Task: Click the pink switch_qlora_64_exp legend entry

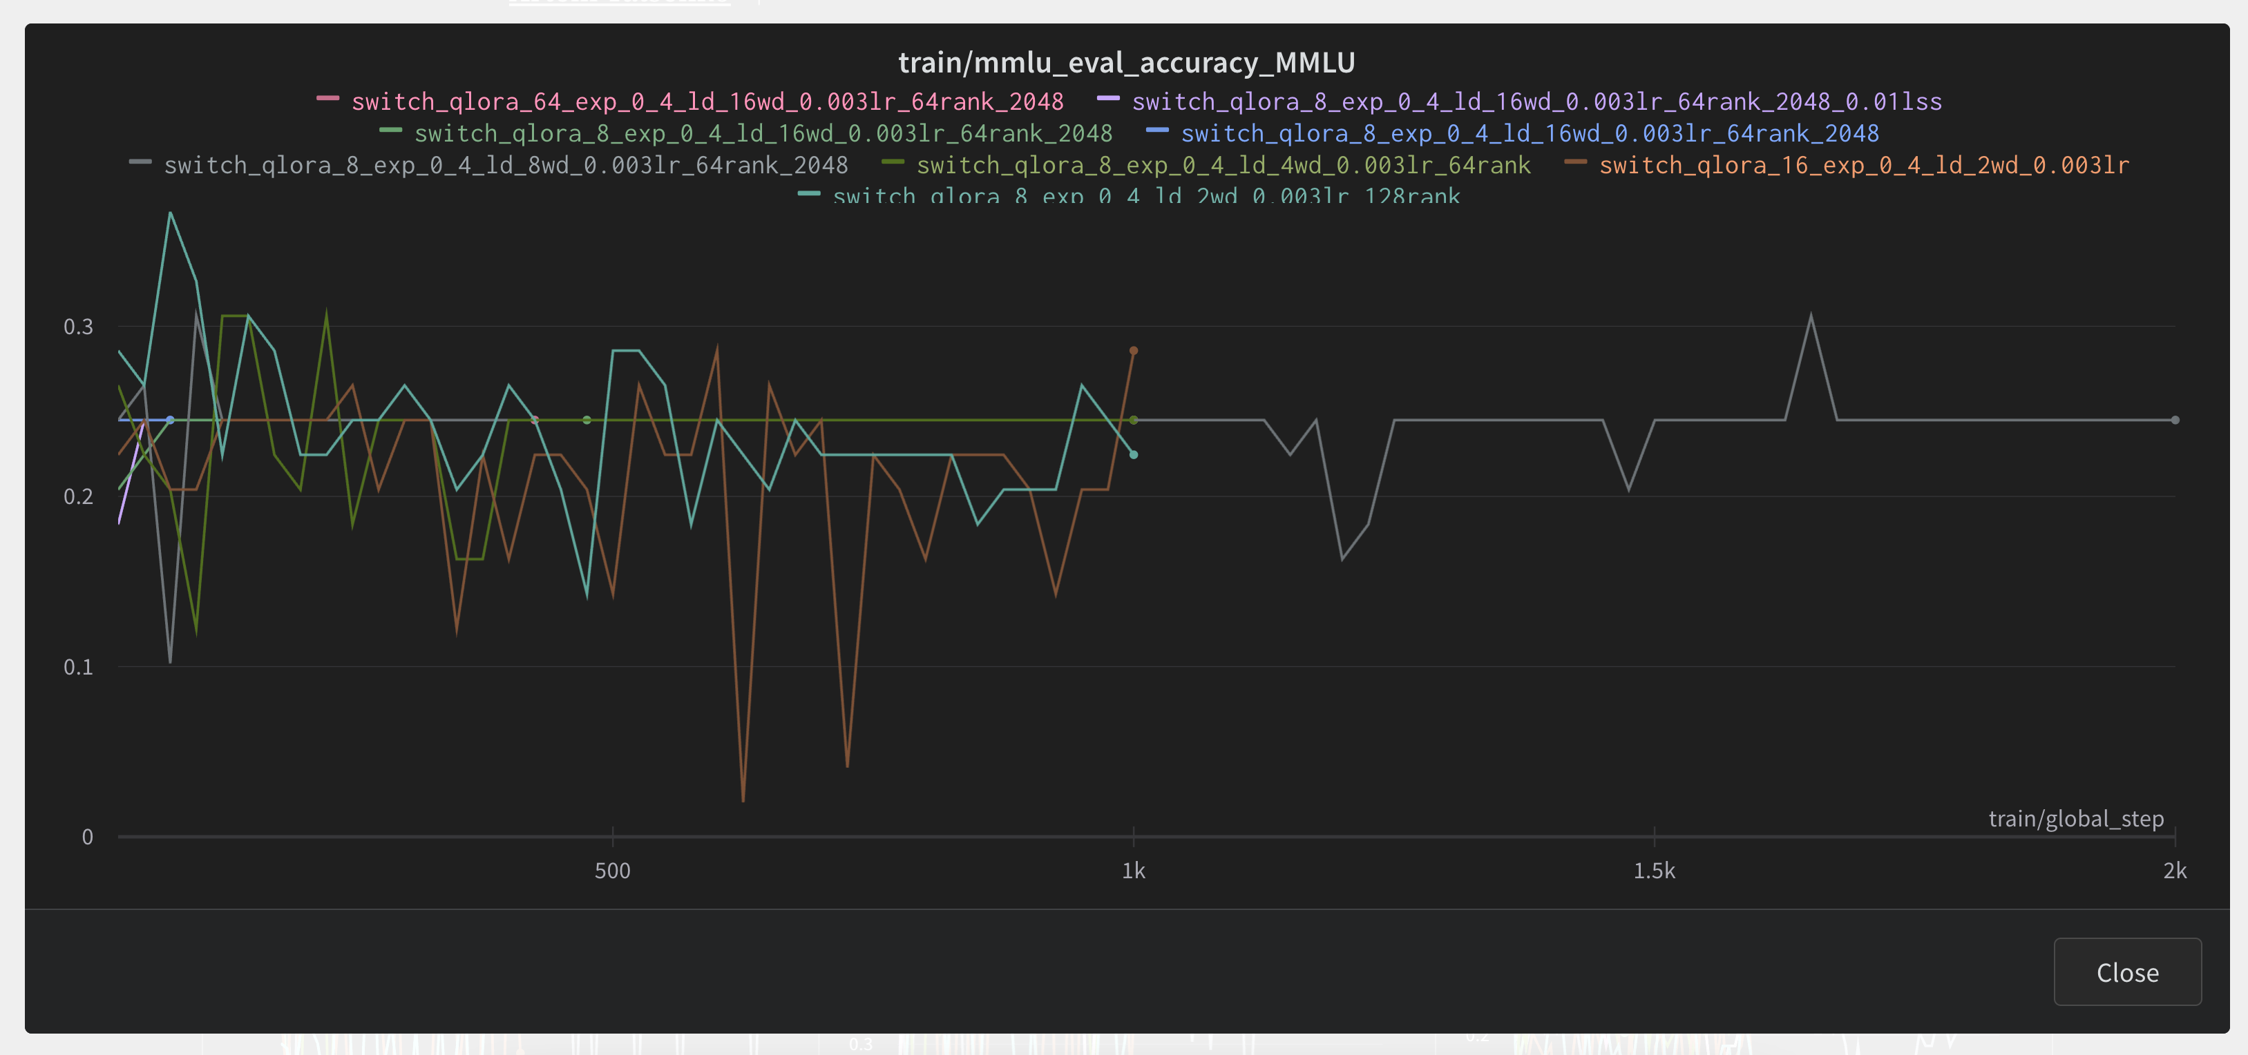Action: click(707, 102)
